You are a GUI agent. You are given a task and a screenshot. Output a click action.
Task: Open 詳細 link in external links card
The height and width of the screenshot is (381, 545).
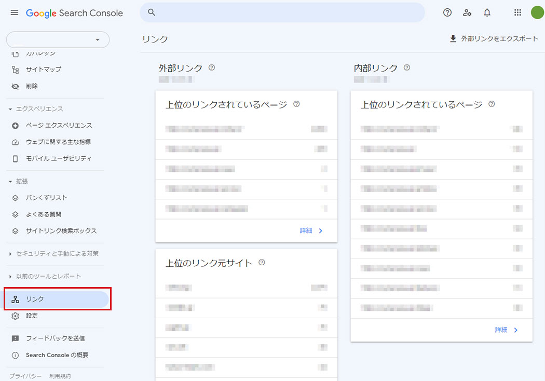coord(311,231)
